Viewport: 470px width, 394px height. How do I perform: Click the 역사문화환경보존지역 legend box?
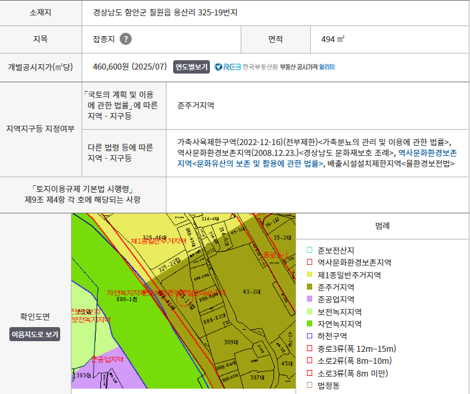coord(310,263)
